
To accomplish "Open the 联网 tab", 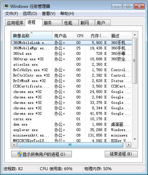I will click(87, 23).
